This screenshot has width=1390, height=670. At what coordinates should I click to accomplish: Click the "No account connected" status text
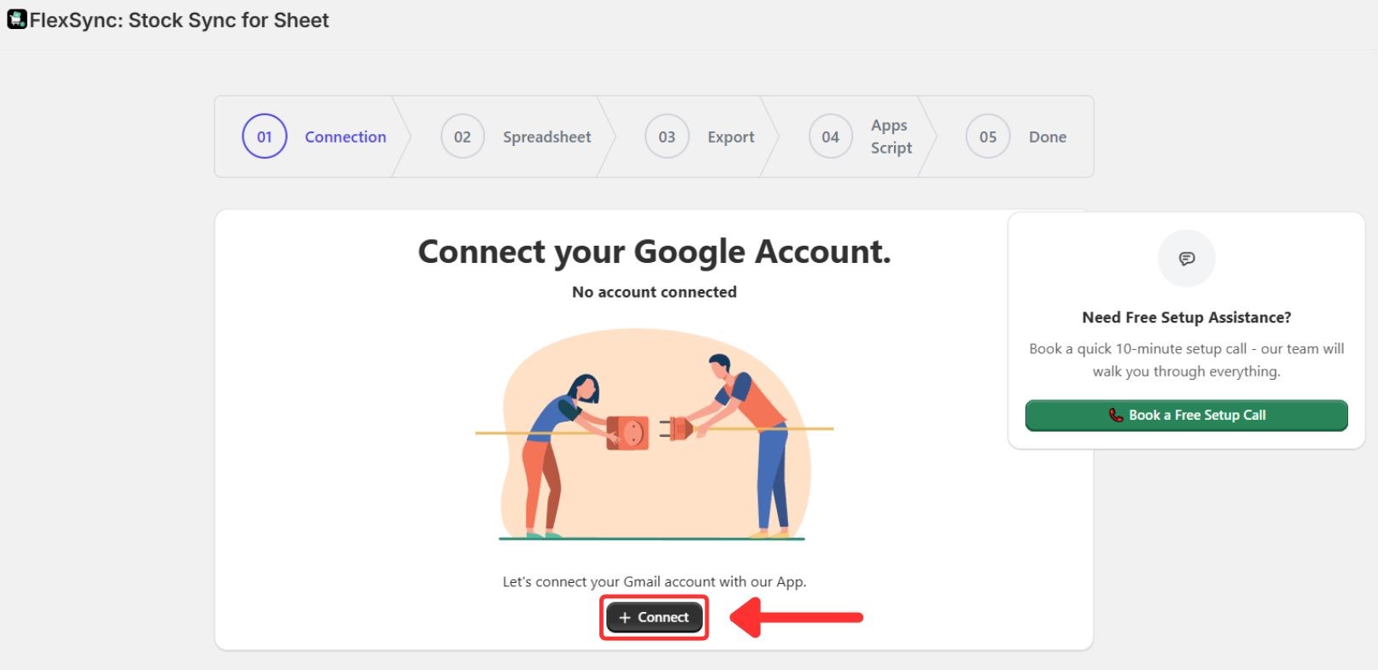point(654,292)
